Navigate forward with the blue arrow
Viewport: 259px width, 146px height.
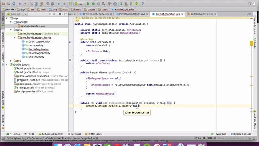pyautogui.click(x=64, y=4)
